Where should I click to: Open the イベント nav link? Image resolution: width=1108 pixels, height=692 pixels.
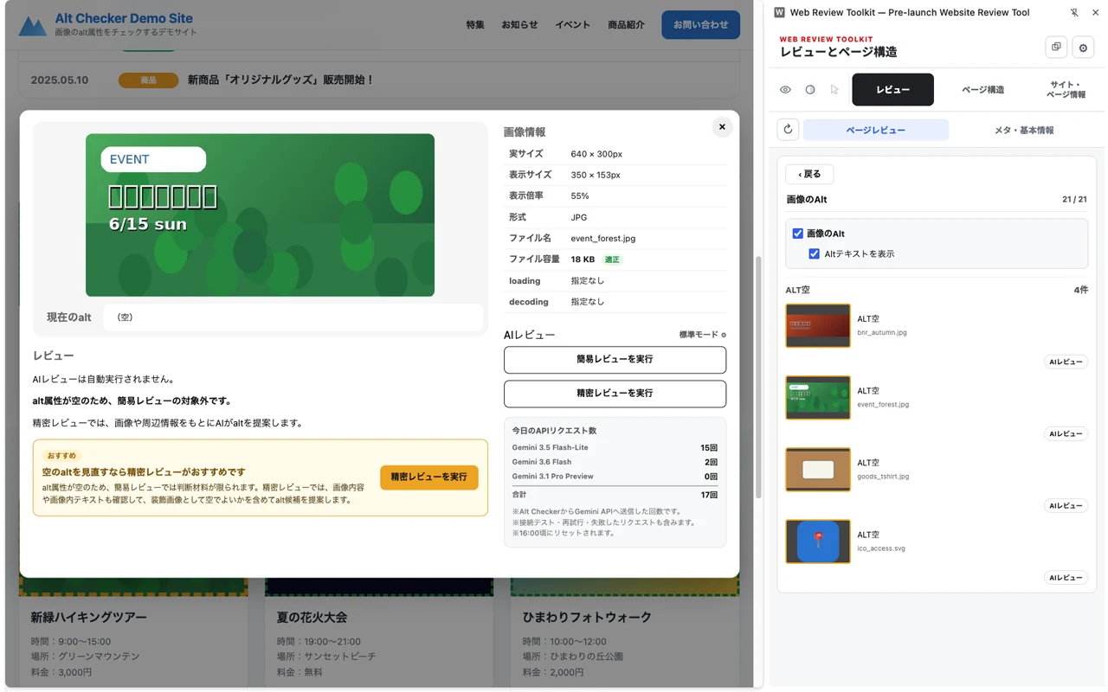[x=572, y=25]
